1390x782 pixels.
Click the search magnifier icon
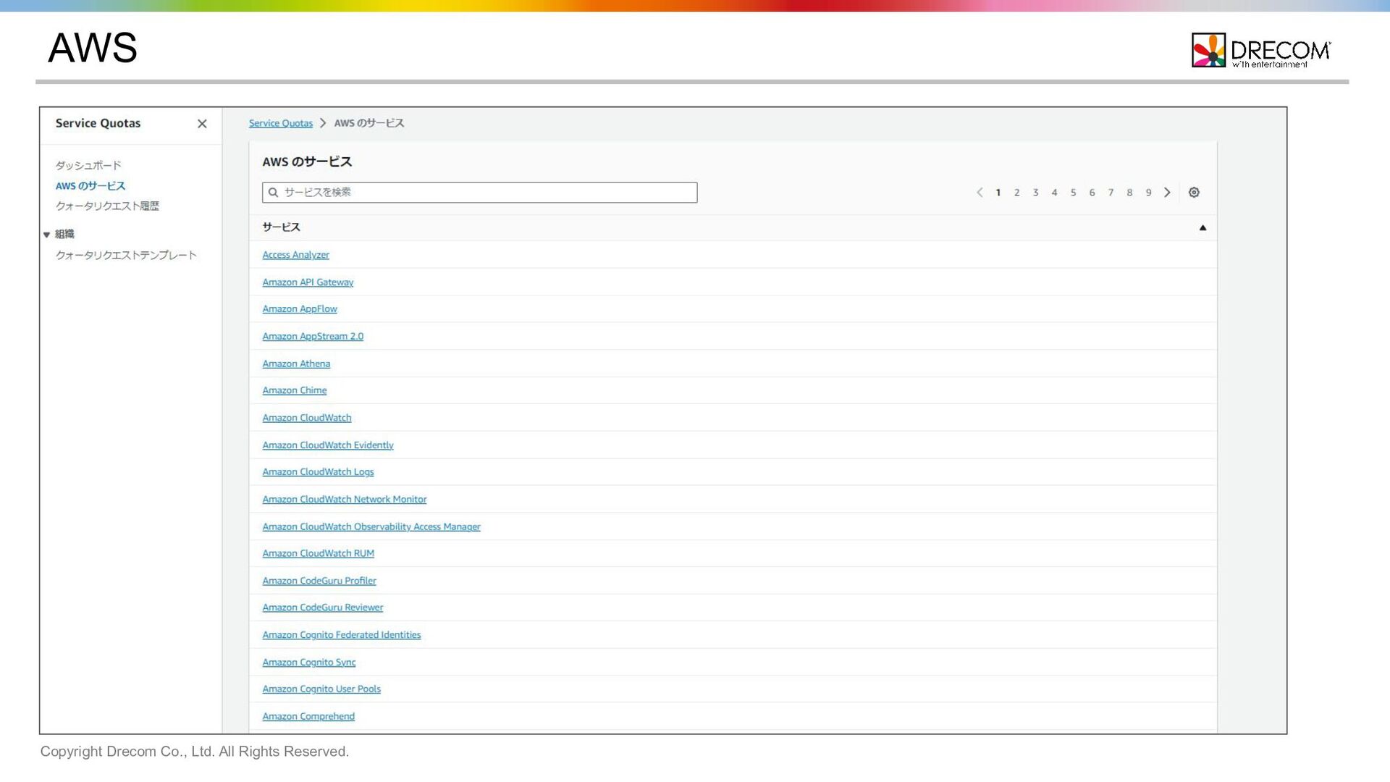pos(273,193)
